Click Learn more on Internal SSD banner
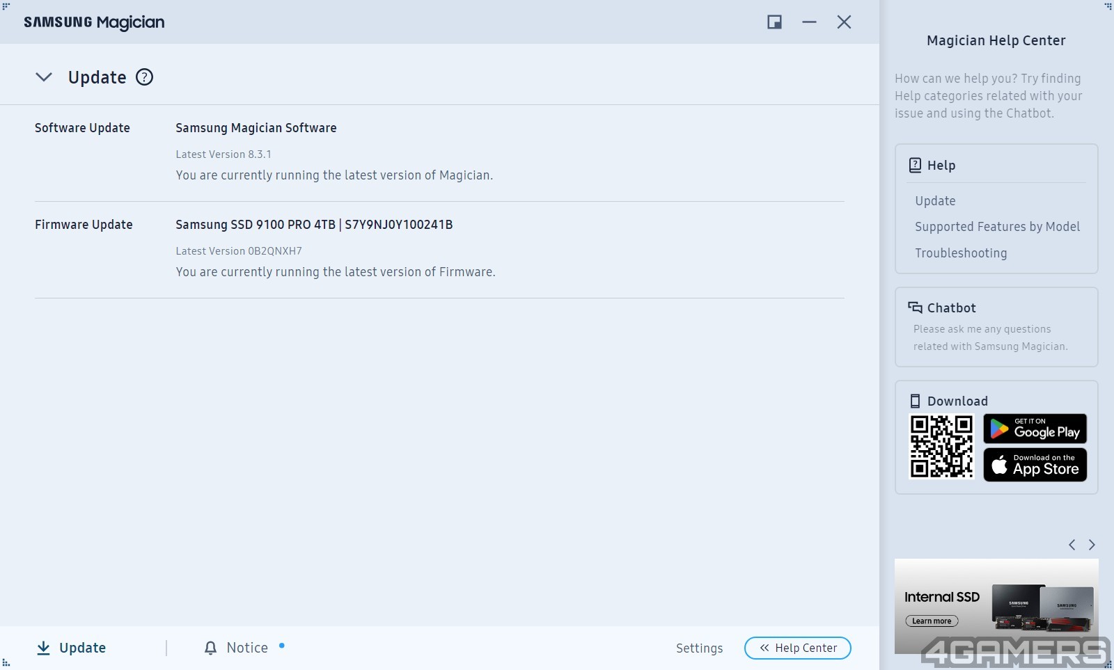 pos(932,621)
